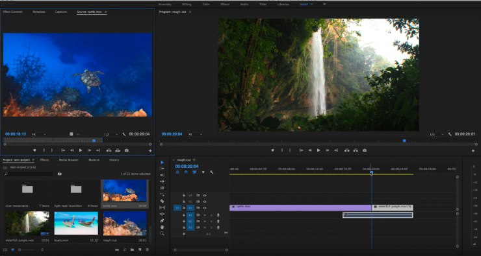Toggle track lock on V3
Image resolution: width=481 pixels, height=256 pixels.
pos(184,195)
